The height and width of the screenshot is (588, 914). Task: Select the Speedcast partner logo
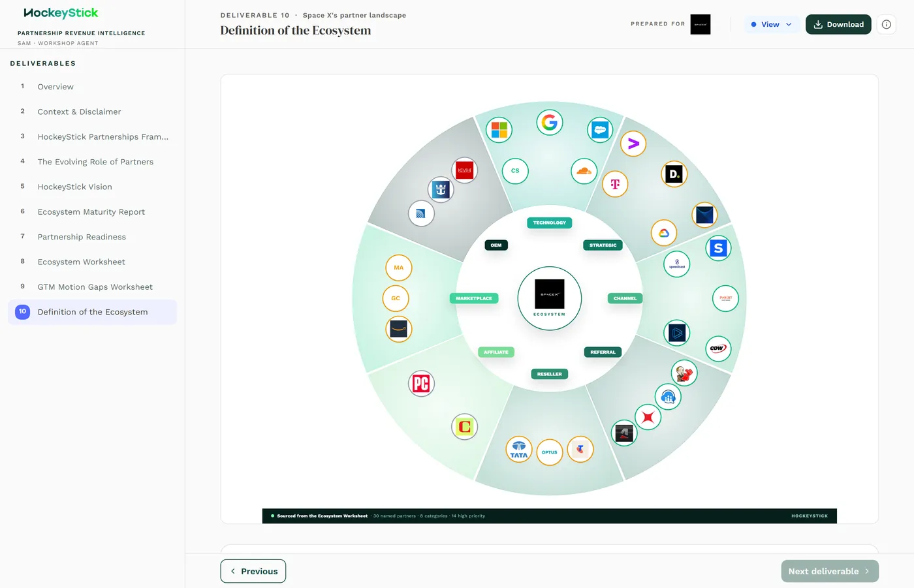[677, 264]
